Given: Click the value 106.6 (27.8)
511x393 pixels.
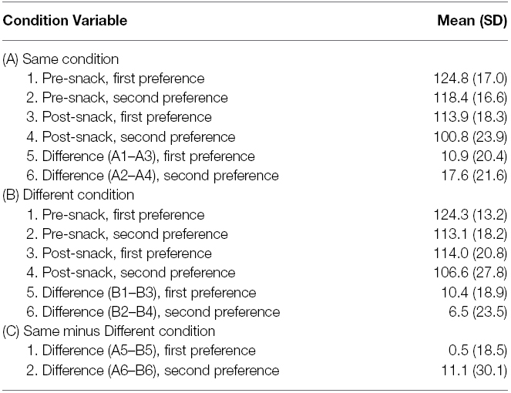Looking at the screenshot, I should 470,273.
